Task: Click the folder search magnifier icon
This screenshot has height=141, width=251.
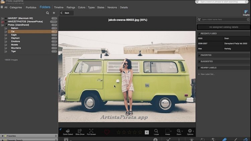Action: point(48,13)
